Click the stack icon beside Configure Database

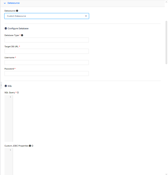point(6,28)
